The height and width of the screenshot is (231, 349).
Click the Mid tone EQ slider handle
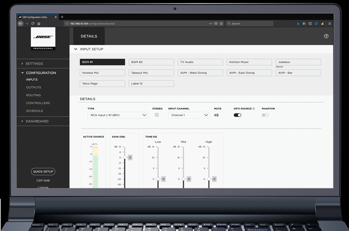(183, 179)
